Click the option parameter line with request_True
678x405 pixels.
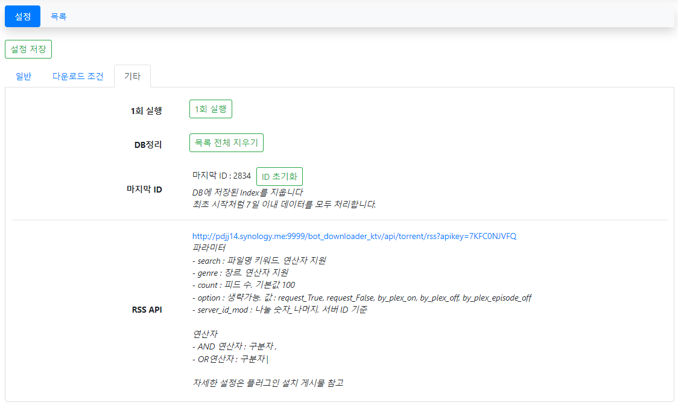pos(361,298)
